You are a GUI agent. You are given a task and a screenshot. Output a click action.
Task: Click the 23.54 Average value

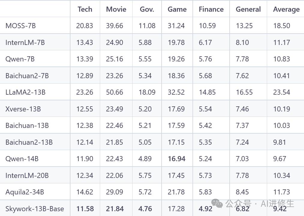(282, 92)
